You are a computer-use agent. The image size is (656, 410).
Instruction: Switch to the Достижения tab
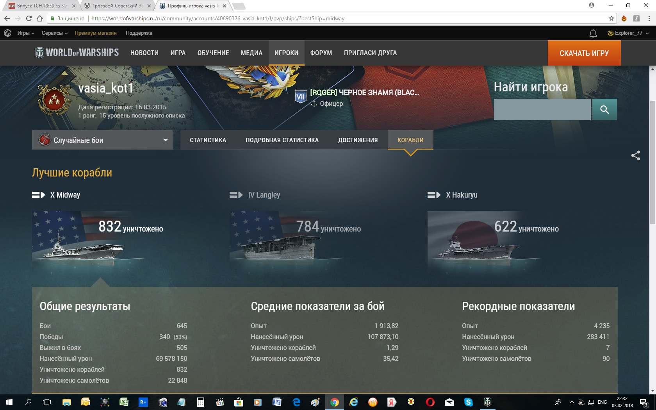[358, 140]
